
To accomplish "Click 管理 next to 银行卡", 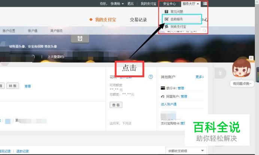I will pos(181,88).
